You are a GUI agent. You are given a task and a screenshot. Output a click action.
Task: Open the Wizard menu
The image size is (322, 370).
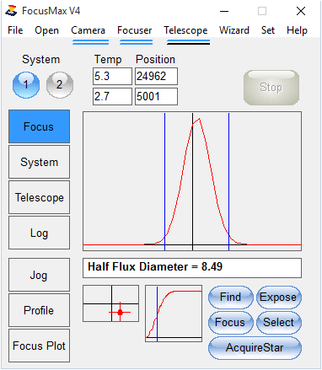click(x=234, y=30)
